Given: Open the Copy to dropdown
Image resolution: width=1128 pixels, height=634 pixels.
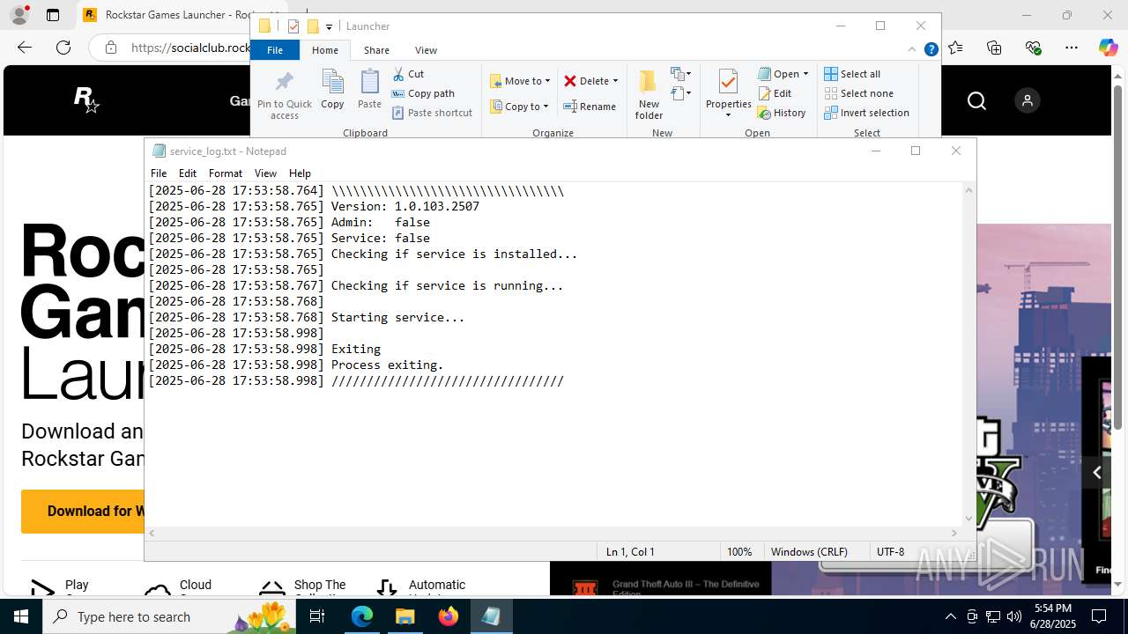Looking at the screenshot, I should (x=519, y=107).
